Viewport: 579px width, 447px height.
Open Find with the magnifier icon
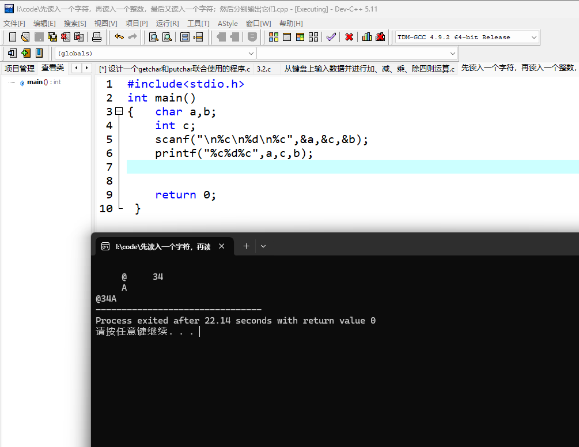[154, 37]
